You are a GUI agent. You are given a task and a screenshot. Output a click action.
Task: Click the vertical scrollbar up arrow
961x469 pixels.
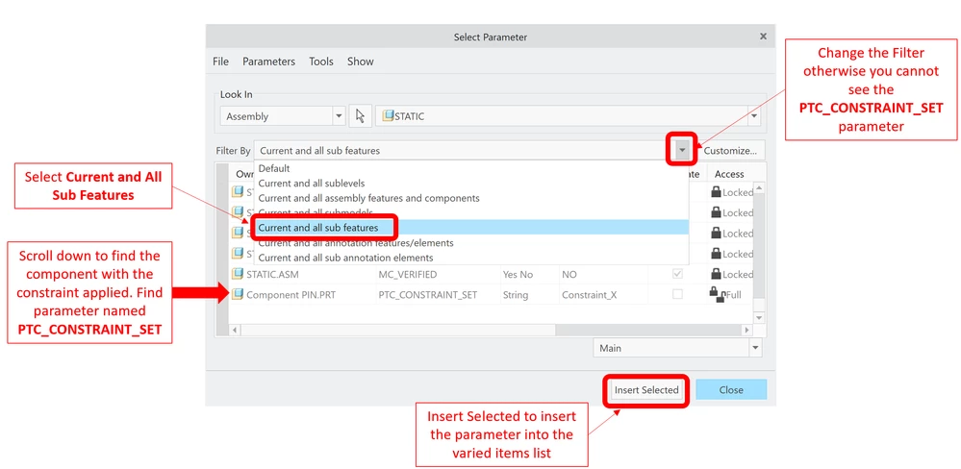759,188
